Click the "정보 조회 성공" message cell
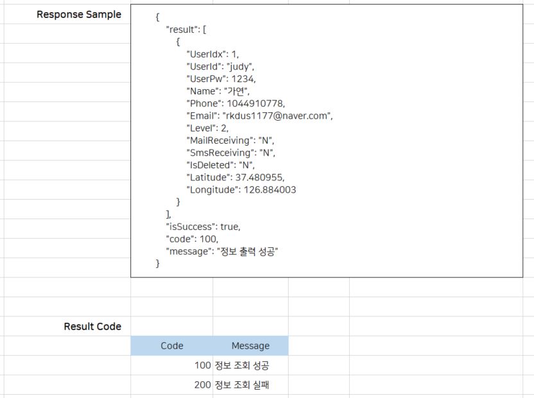This screenshot has width=534, height=398. (250, 365)
